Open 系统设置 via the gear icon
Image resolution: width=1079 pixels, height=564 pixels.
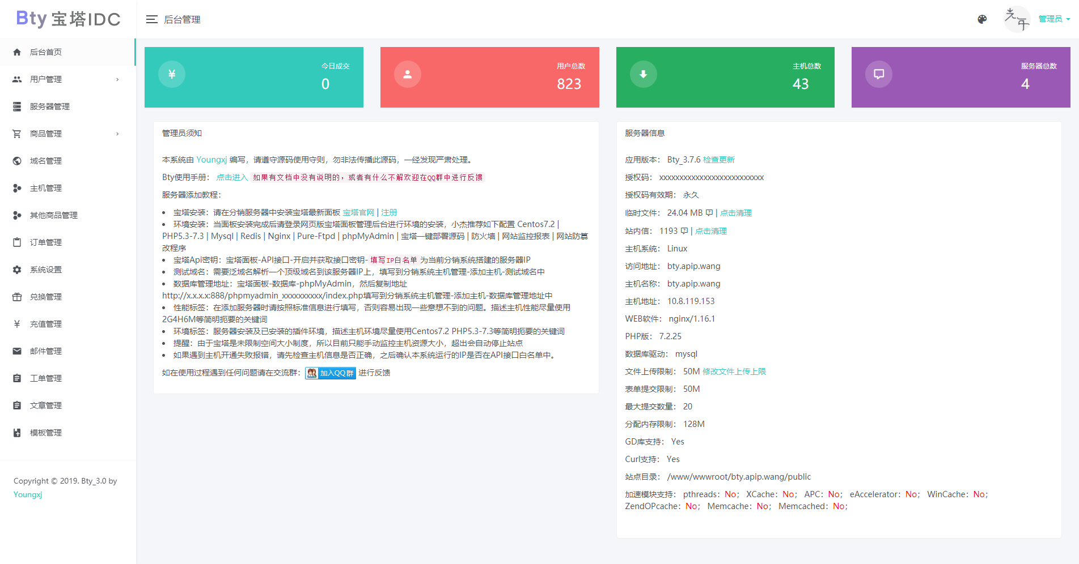pyautogui.click(x=17, y=270)
